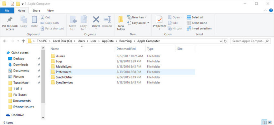Collapse the ribbon with chevron
This screenshot has height=125, width=274.
(x=266, y=11)
